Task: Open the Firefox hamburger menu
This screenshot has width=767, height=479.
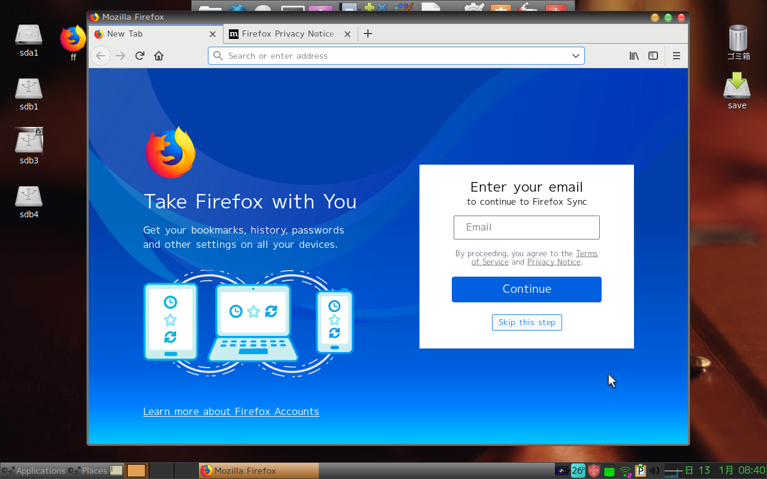Action: pos(677,56)
